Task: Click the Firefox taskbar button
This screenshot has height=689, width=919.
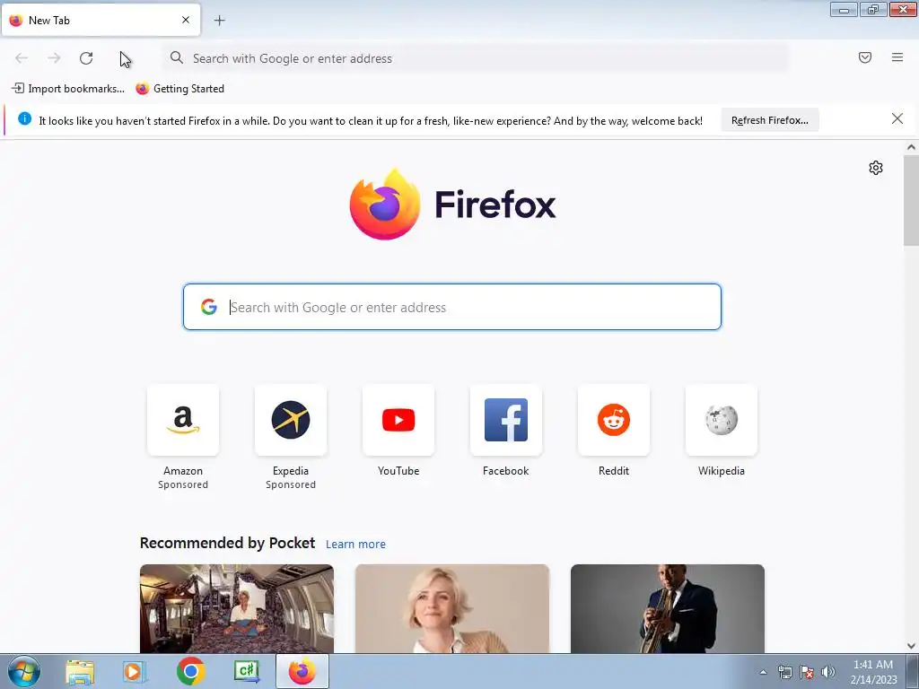Action: (302, 671)
